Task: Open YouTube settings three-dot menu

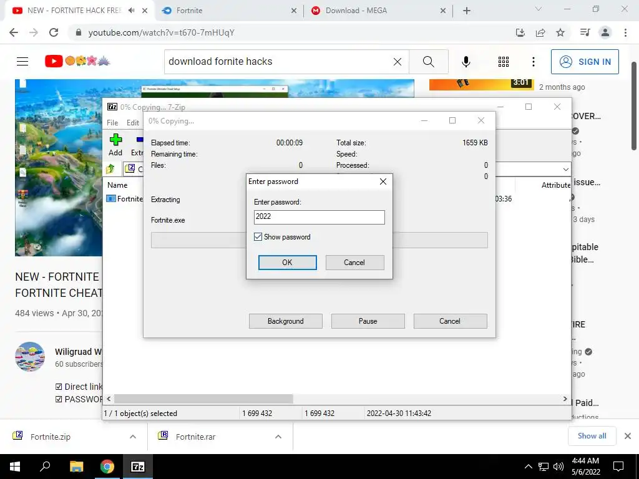Action: (x=534, y=62)
